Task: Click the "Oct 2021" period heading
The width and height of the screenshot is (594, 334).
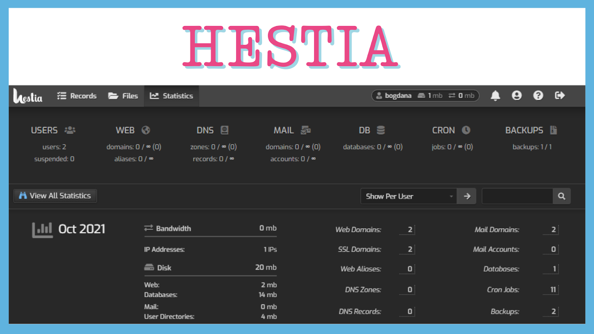Action: [x=82, y=229]
